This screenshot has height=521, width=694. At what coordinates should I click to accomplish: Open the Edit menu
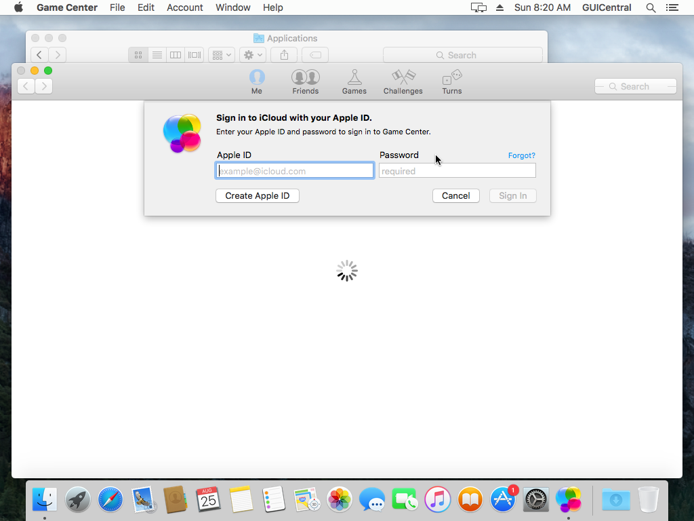click(x=146, y=7)
